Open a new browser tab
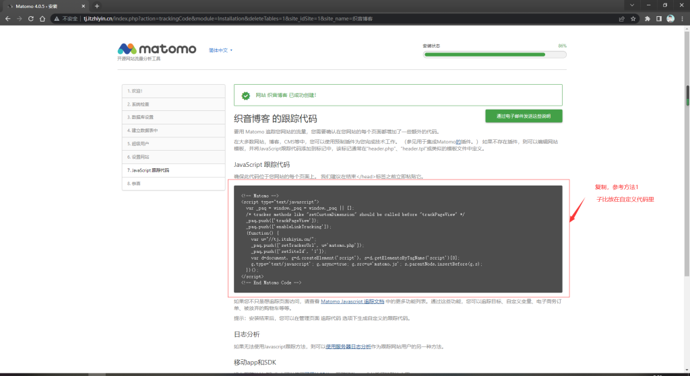Viewport: 690px width, 376px height. coord(97,5)
